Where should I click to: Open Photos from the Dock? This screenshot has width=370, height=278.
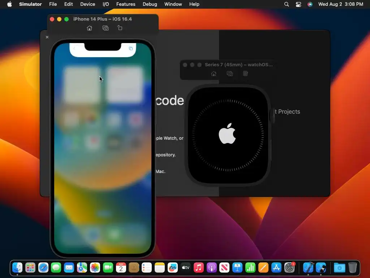(x=95, y=268)
